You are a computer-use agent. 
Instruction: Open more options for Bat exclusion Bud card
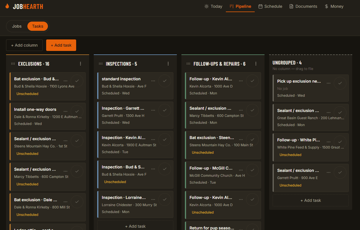[x=66, y=81]
